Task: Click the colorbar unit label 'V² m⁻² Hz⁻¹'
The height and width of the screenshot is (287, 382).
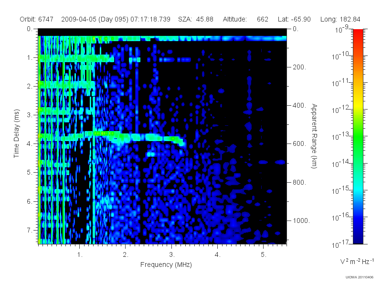Action: (357, 262)
